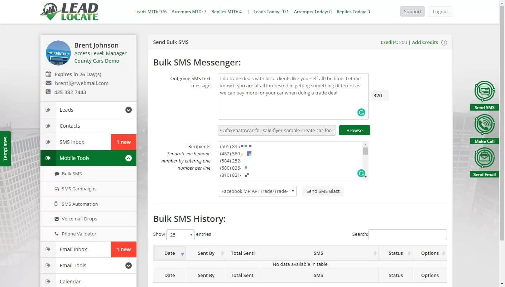The width and height of the screenshot is (505, 287).
Task: Click inside the outgoing SMS text message box
Action: click(293, 96)
